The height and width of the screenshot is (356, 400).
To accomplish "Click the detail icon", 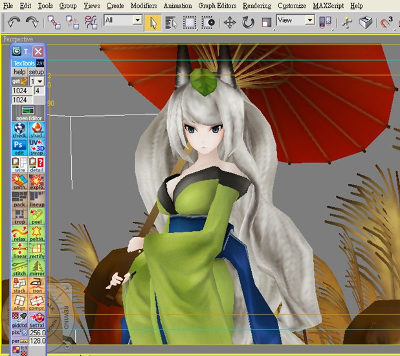I will pyautogui.click(x=37, y=165).
